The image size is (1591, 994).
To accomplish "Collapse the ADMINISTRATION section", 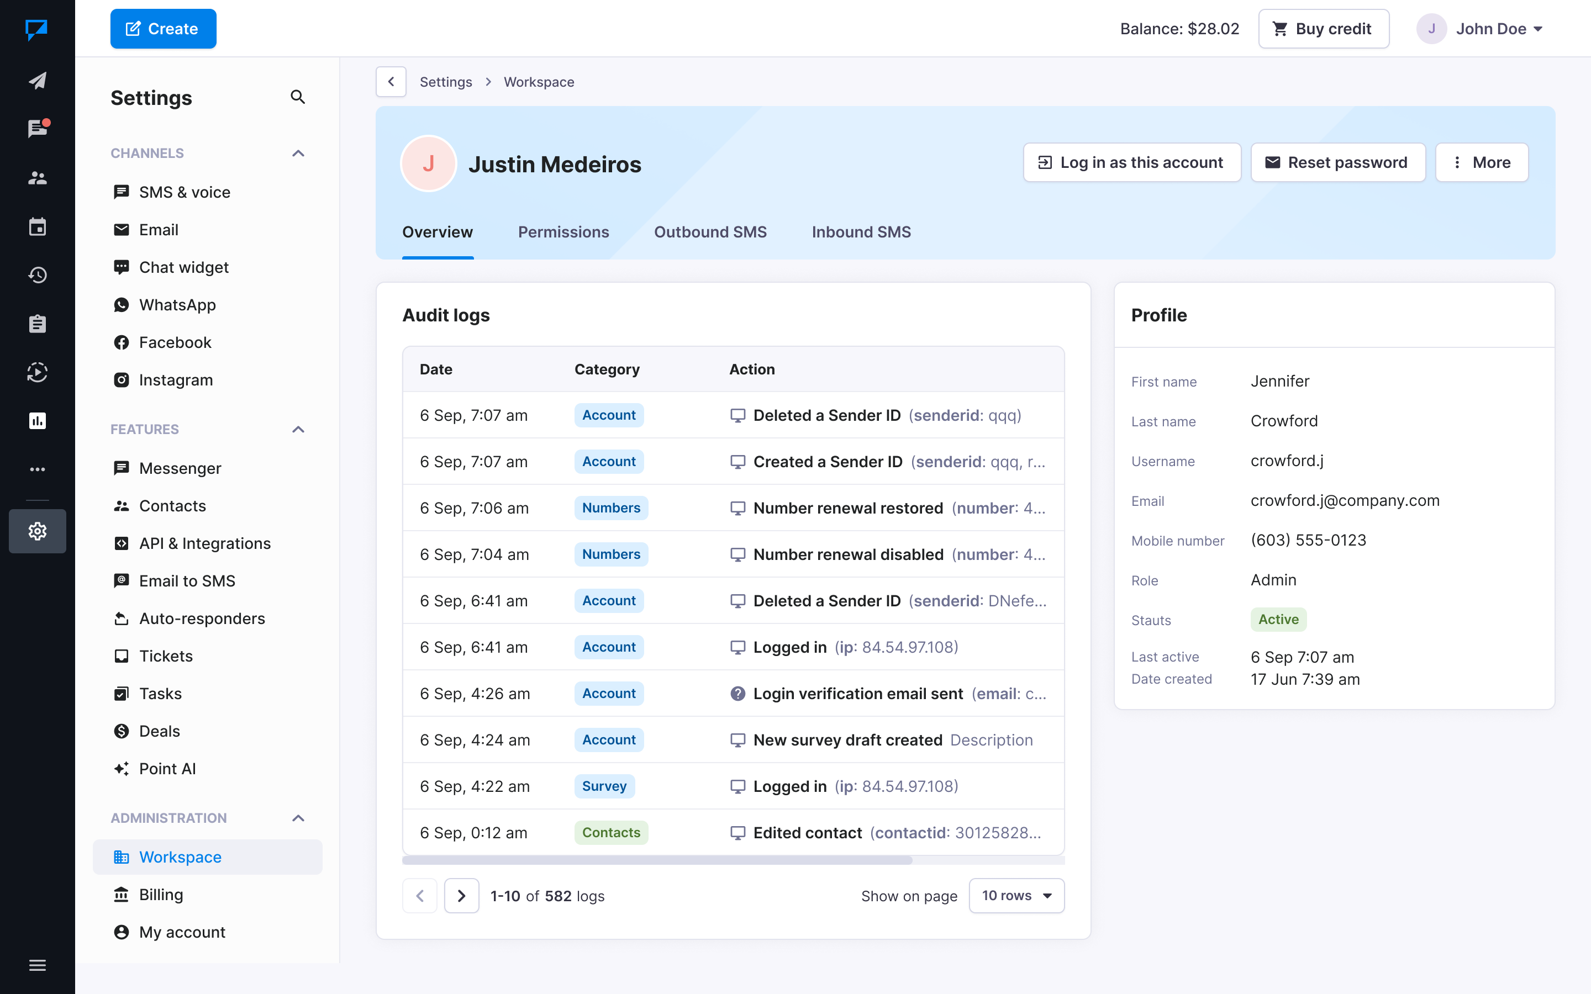I will (298, 818).
